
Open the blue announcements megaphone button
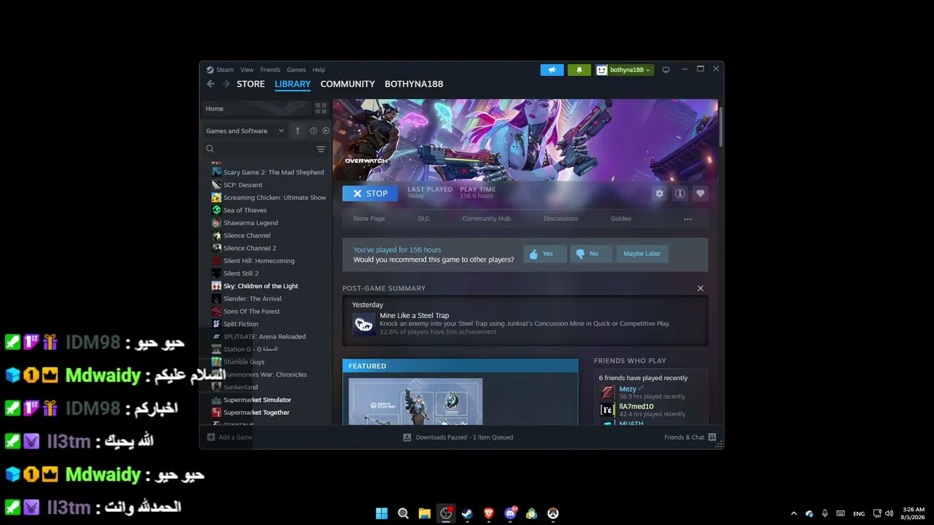(552, 70)
